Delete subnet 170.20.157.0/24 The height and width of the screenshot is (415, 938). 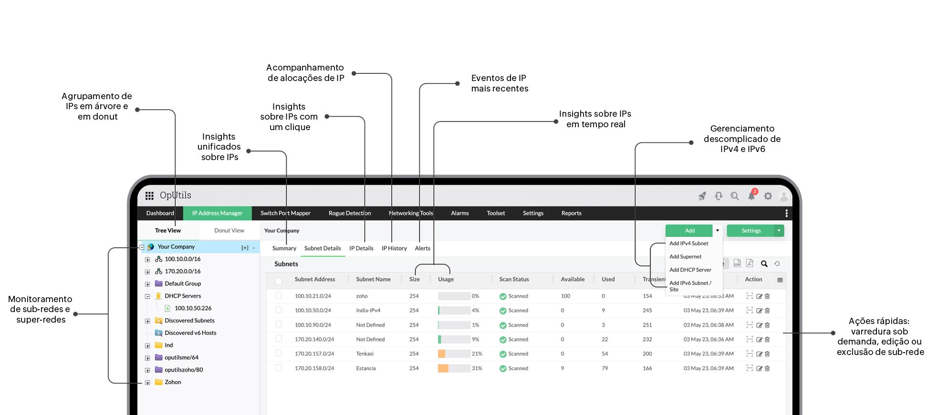tap(767, 354)
